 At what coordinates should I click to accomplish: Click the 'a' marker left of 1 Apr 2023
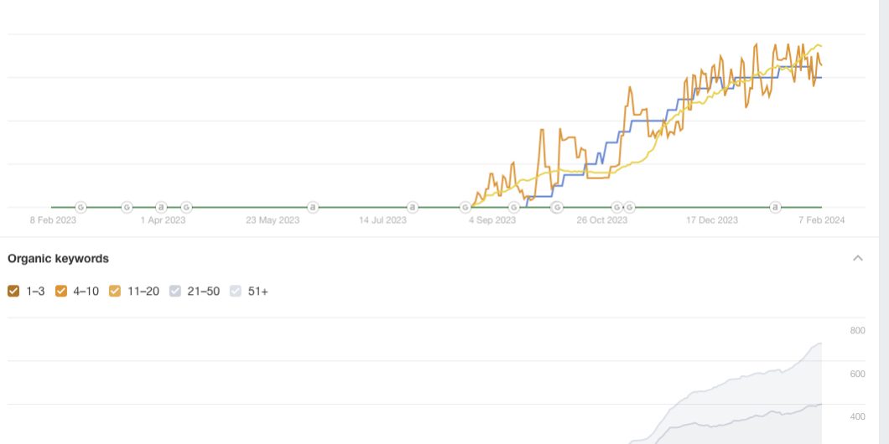point(161,207)
